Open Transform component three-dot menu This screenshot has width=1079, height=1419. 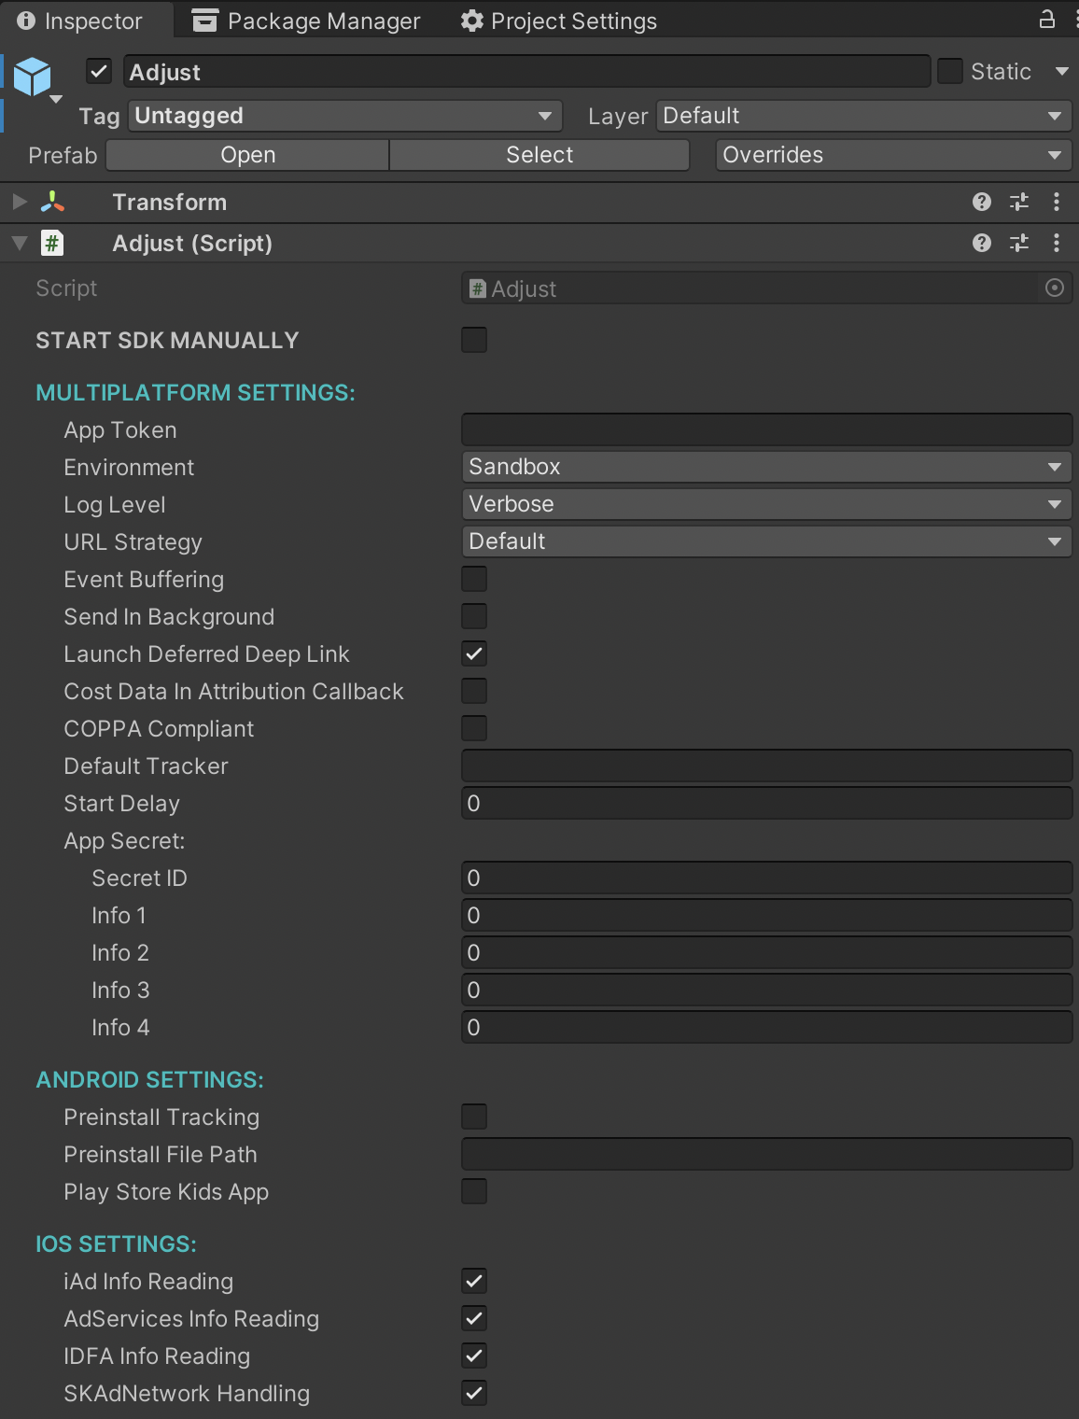click(1057, 202)
